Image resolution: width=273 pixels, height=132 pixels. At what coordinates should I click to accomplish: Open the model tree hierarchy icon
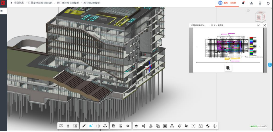pyautogui.click(x=172, y=126)
